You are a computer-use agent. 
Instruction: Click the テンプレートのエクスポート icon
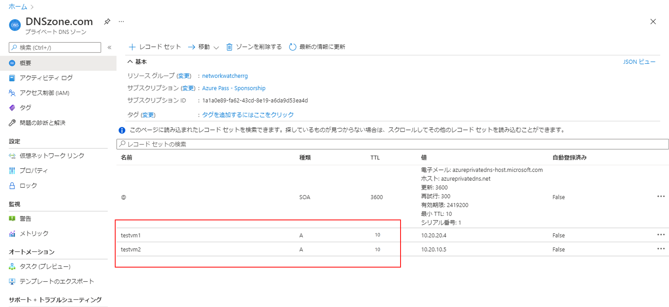click(x=12, y=281)
